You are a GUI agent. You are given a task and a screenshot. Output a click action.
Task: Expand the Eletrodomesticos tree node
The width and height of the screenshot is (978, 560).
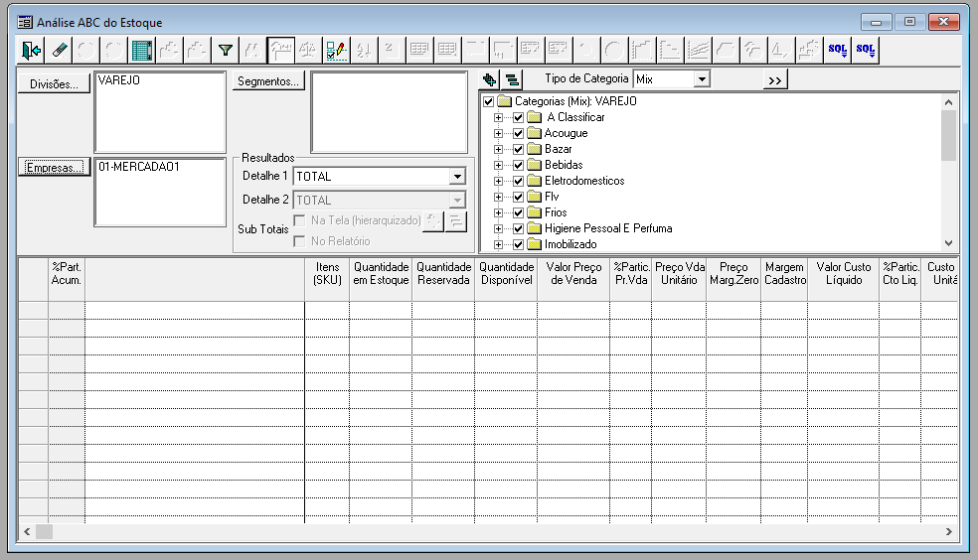coord(498,181)
